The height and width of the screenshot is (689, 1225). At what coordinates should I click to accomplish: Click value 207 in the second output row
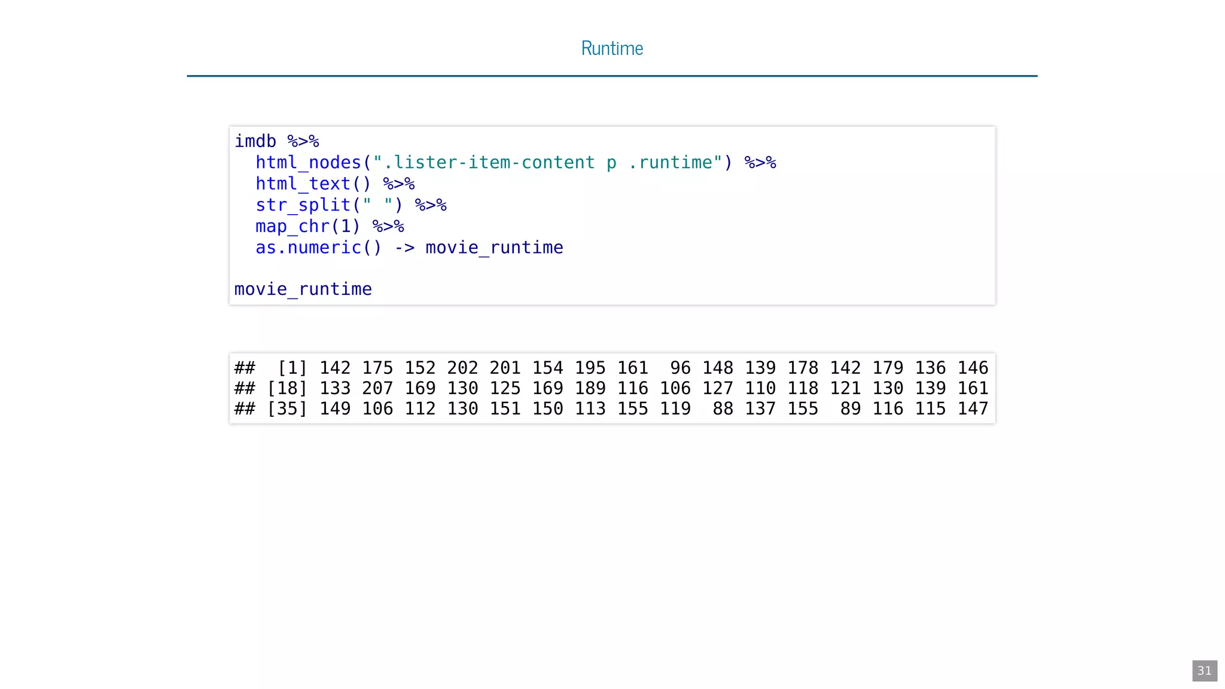coord(377,388)
